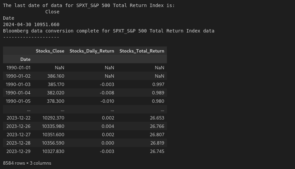Select the 1990-01-01 row date
Screen dimensions: 295x169
pos(18,68)
